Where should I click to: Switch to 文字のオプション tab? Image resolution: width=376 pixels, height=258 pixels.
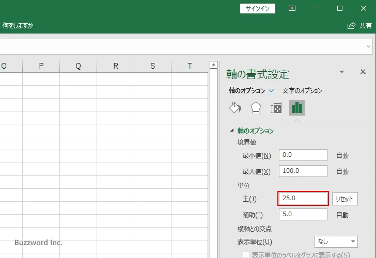point(302,90)
